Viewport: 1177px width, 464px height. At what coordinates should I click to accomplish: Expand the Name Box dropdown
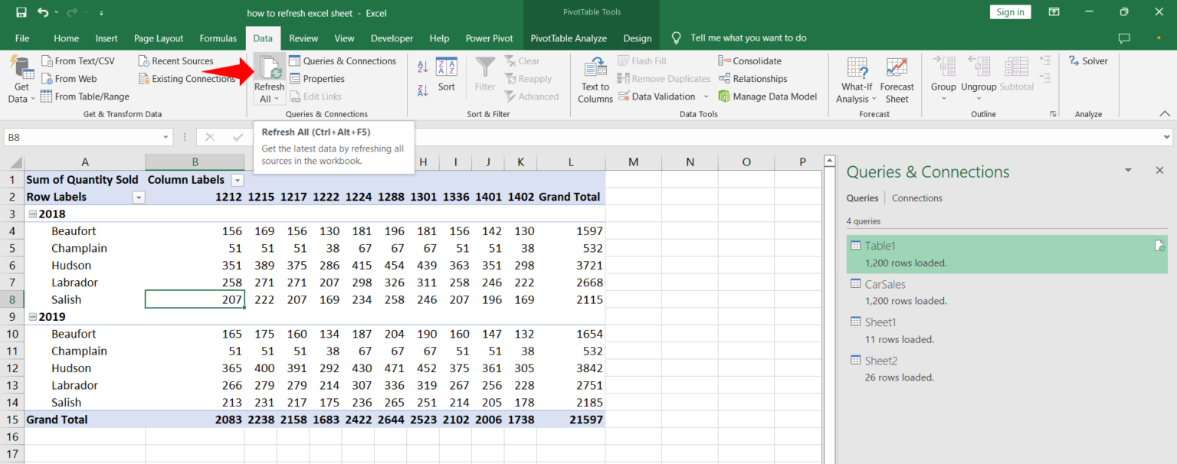pyautogui.click(x=166, y=137)
